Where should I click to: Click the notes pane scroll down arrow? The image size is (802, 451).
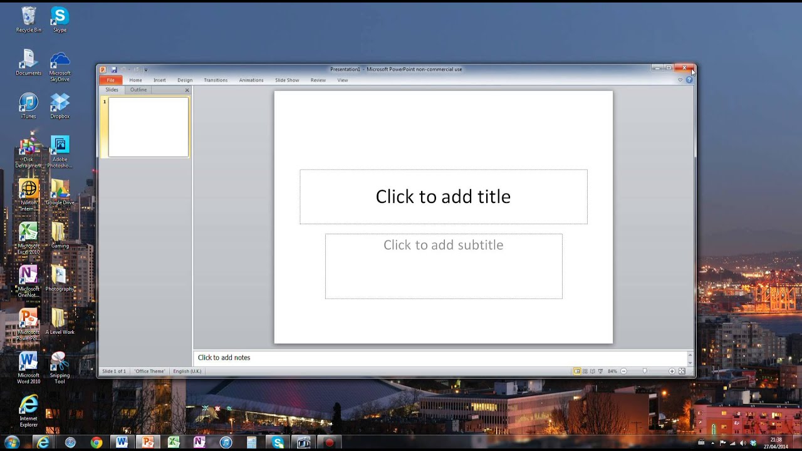[690, 363]
